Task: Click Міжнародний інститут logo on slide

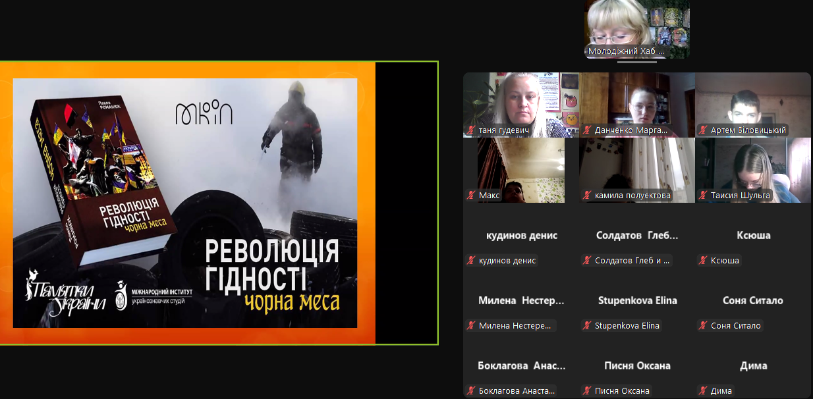Action: tap(153, 295)
